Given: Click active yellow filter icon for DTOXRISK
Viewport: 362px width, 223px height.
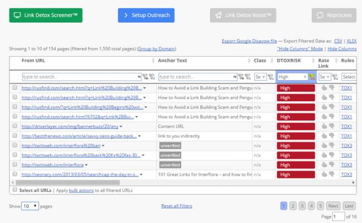Looking at the screenshot, I should click(312, 77).
